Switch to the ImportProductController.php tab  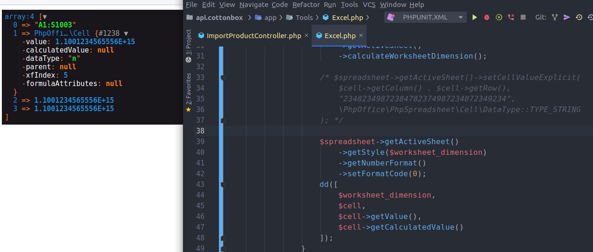254,36
